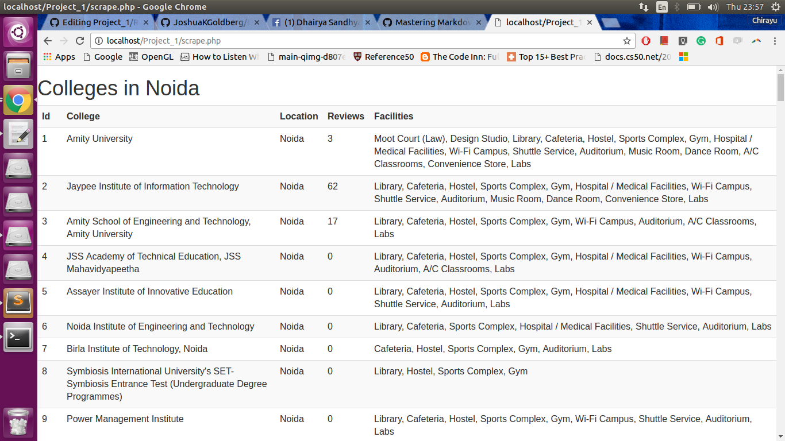Launch Sublime Text from the Ubuntu launcher

[x=18, y=303]
